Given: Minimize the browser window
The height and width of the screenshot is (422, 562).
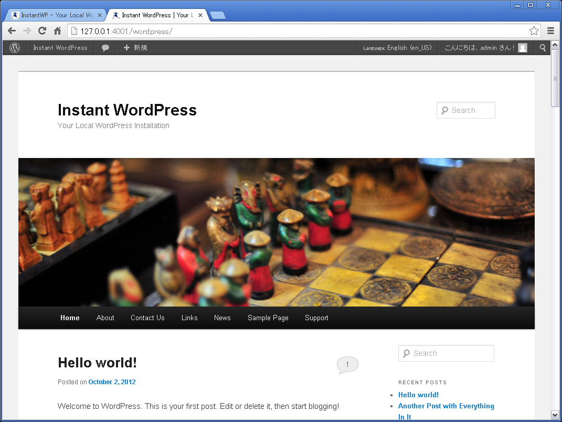Looking at the screenshot, I should coord(517,5).
